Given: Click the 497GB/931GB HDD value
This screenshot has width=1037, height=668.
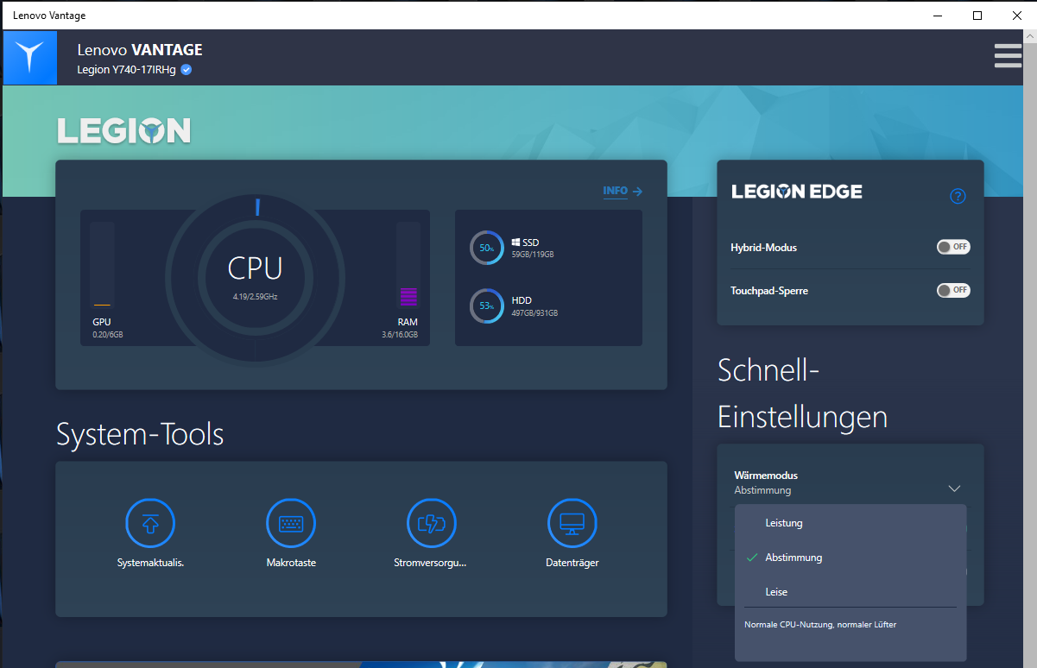Looking at the screenshot, I should pyautogui.click(x=534, y=313).
